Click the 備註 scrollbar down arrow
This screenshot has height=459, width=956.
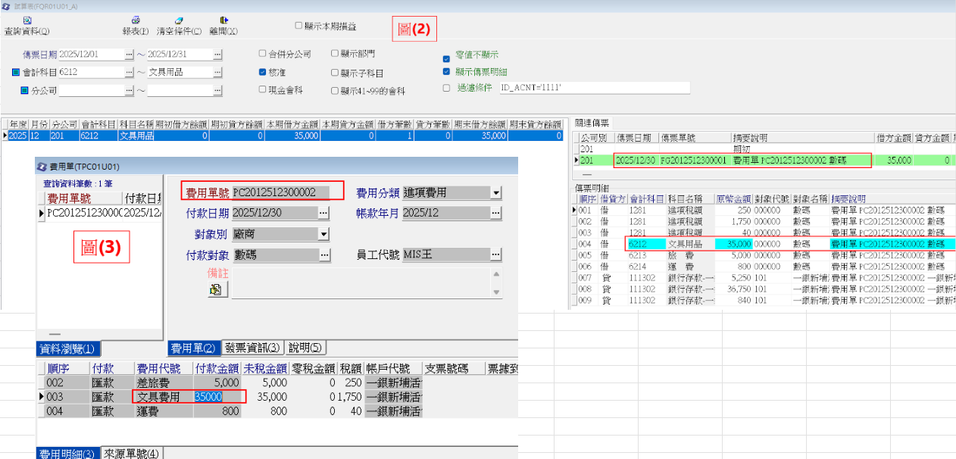497,293
